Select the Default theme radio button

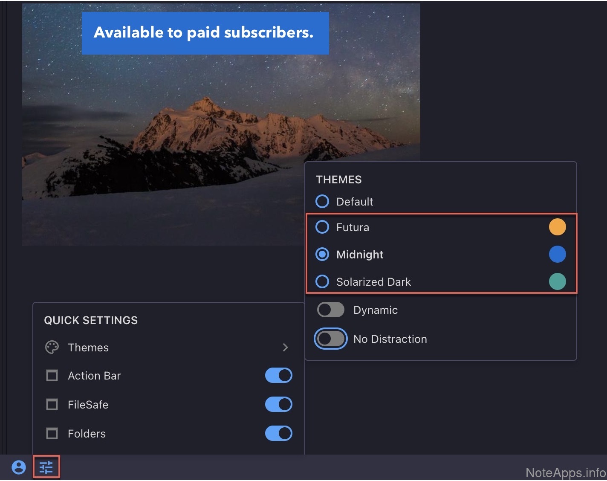click(x=322, y=201)
